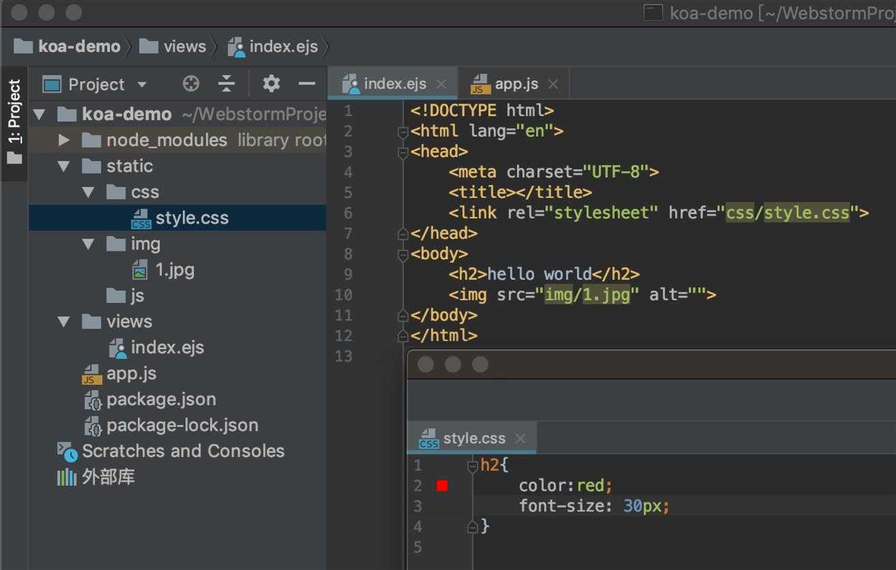The height and width of the screenshot is (570, 896).
Task: Click css/style.css href link in code
Action: click(x=788, y=213)
